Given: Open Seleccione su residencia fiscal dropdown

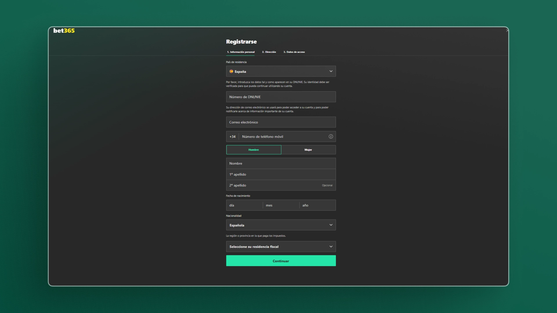Looking at the screenshot, I should 281,247.
